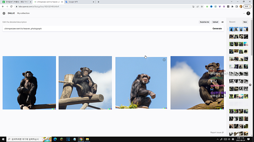Click the OpenAI logo icon

[4, 13]
